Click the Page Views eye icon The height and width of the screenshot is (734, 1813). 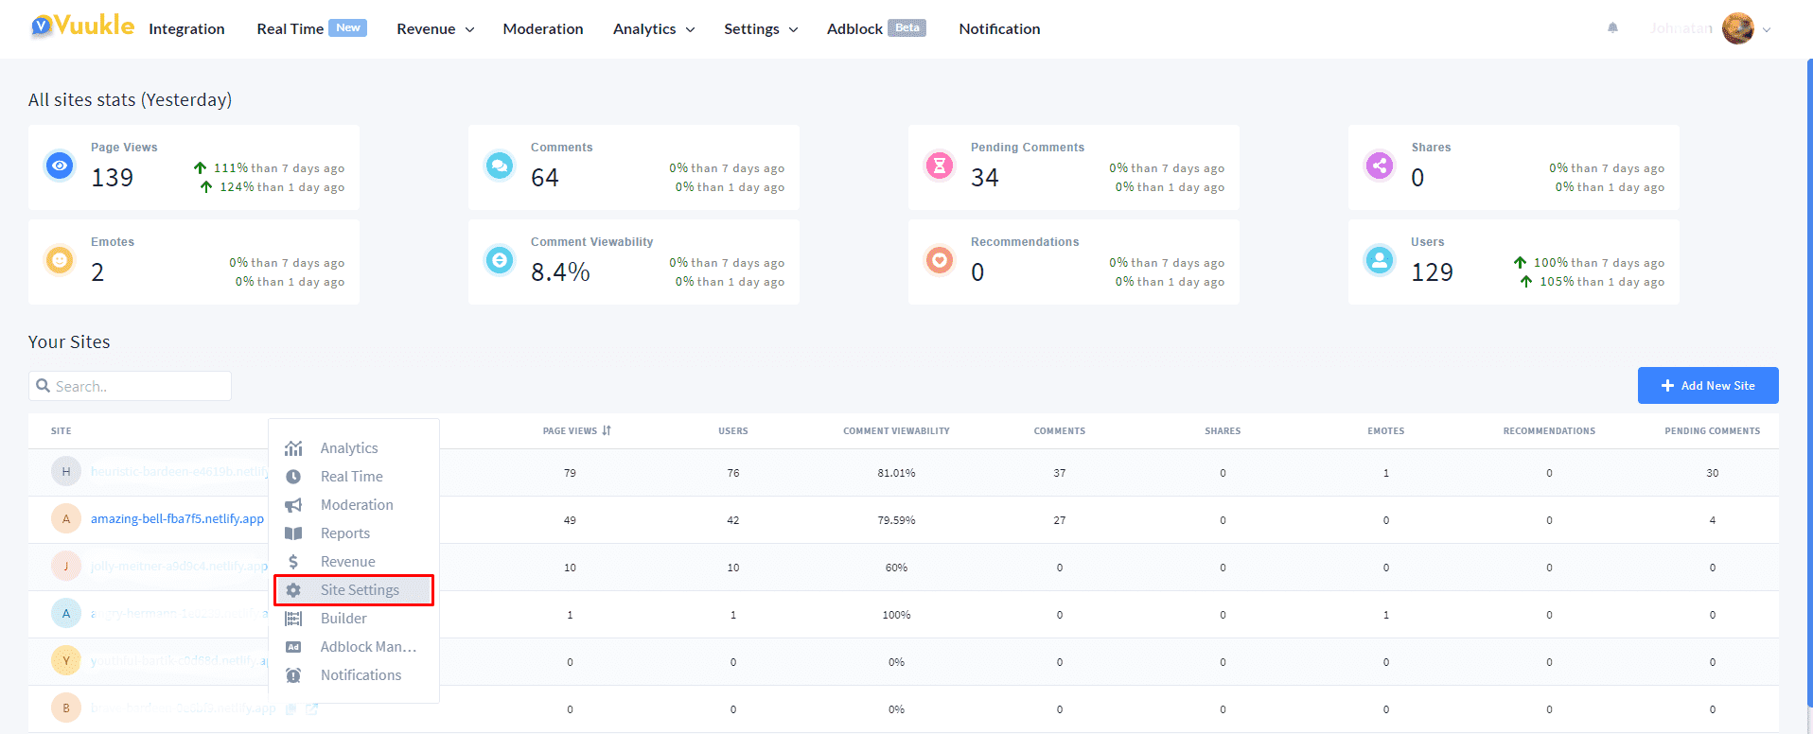click(x=60, y=166)
